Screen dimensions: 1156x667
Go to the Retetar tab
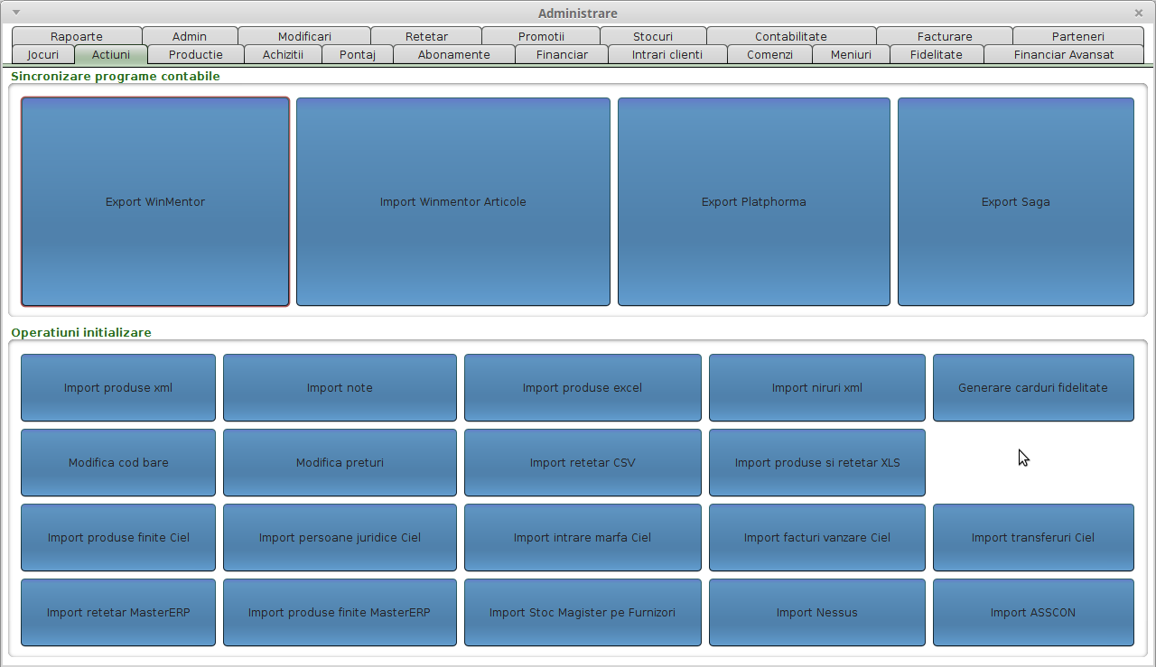coord(426,36)
